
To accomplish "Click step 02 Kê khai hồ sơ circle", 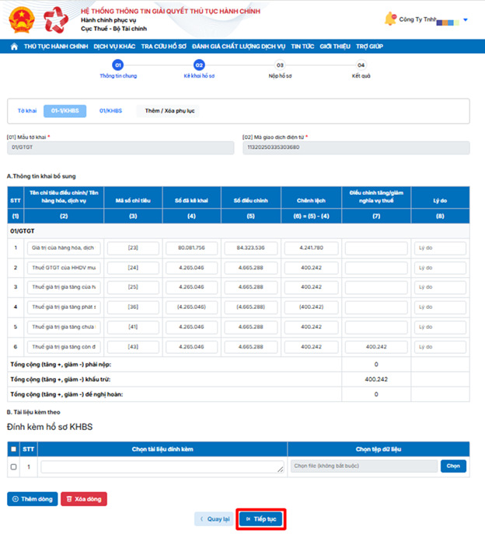I will [199, 66].
